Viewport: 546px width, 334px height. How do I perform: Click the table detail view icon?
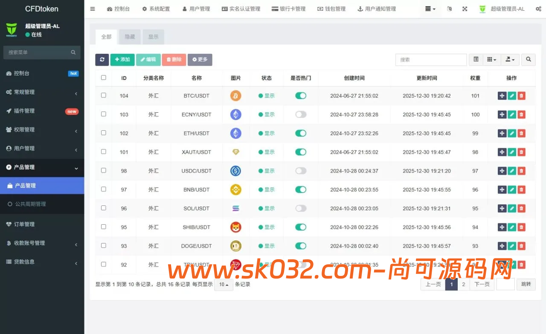pyautogui.click(x=476, y=60)
